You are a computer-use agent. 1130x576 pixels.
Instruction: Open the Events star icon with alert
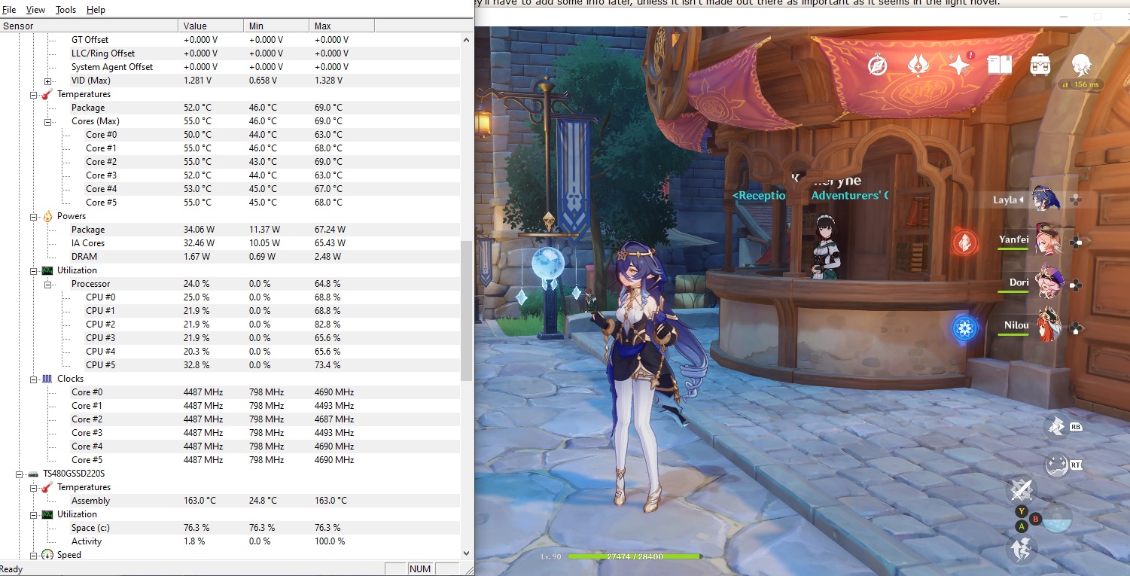[x=960, y=65]
